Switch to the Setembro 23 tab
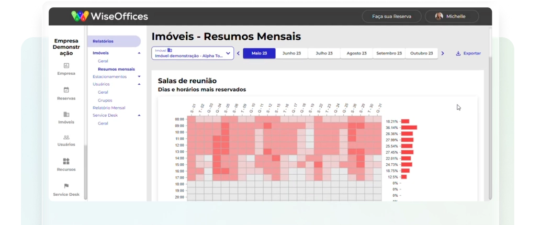 [389, 53]
